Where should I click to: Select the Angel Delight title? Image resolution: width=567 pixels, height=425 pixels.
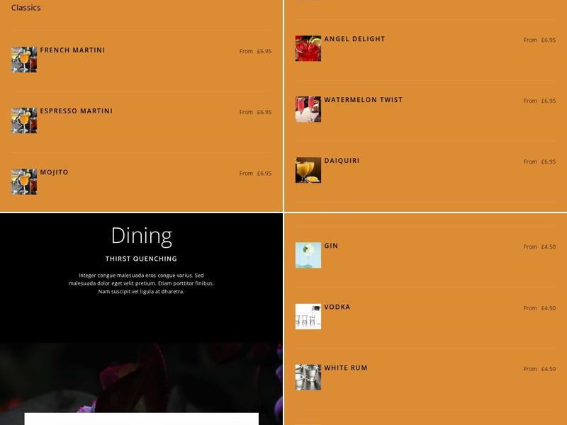[x=354, y=39]
